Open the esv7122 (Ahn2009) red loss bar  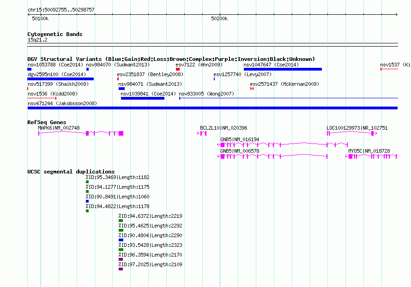[178, 69]
